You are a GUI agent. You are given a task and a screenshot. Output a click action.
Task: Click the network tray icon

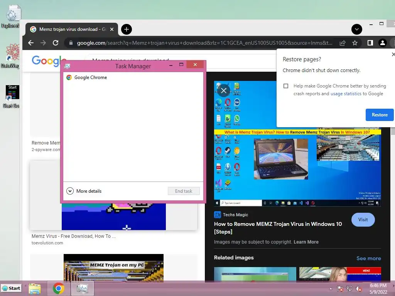coord(349,289)
